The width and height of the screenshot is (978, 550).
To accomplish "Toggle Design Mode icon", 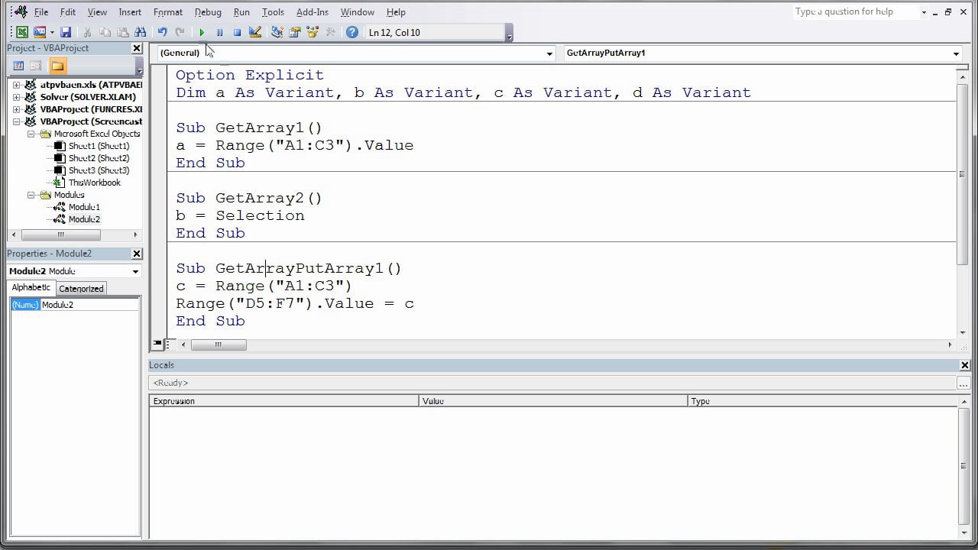I will 255,32.
